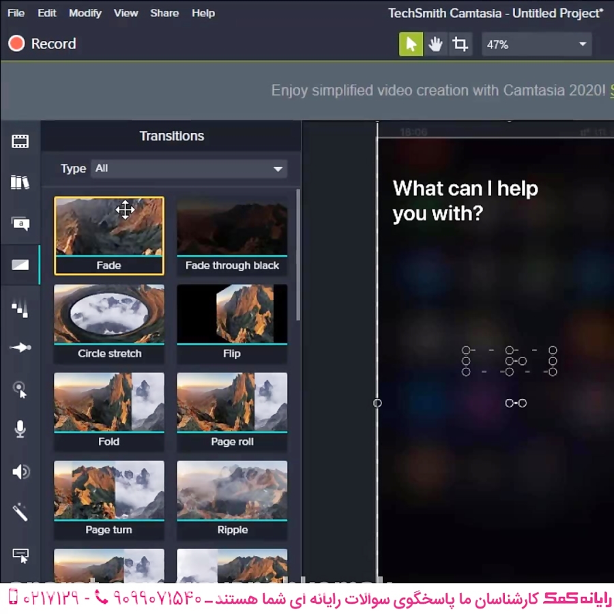614x614 pixels.
Task: Expand the canvas zoom 47% dropdown
Action: [x=536, y=44]
